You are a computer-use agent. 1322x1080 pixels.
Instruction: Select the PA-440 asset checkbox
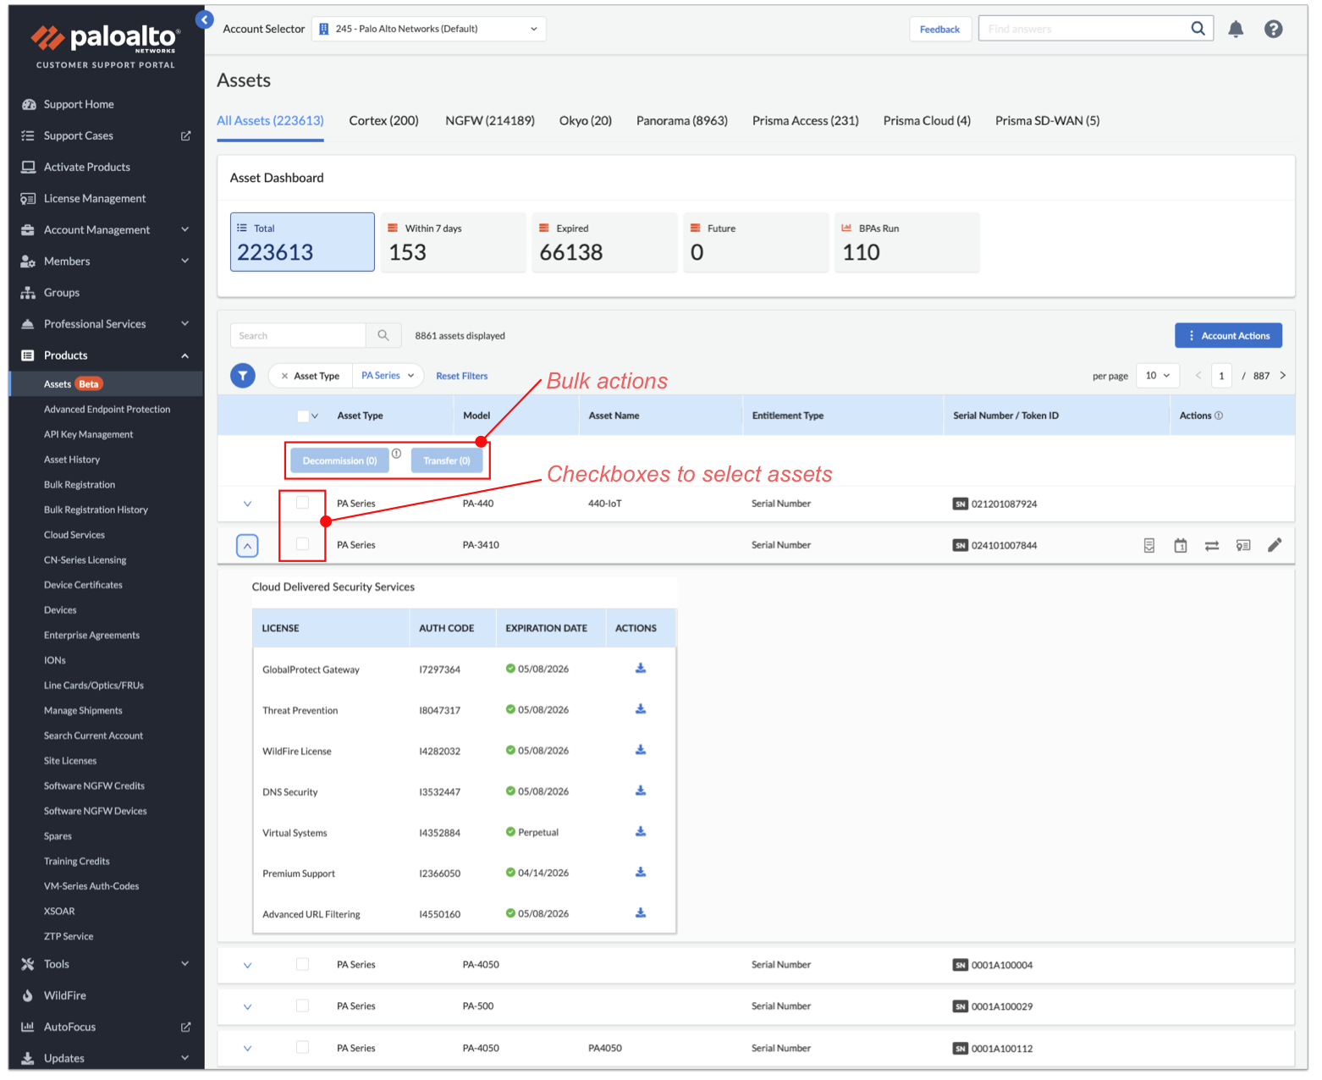tap(302, 503)
